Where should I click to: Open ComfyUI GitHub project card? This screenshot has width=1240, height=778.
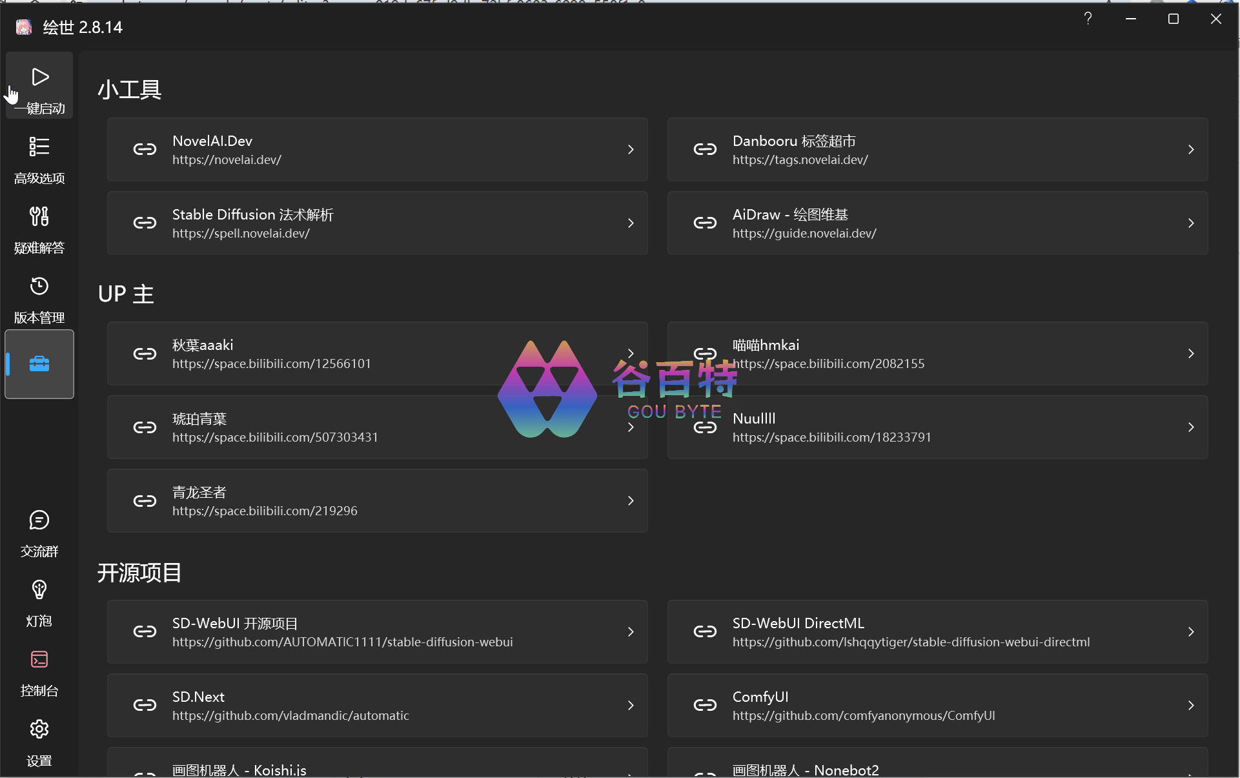(x=937, y=706)
